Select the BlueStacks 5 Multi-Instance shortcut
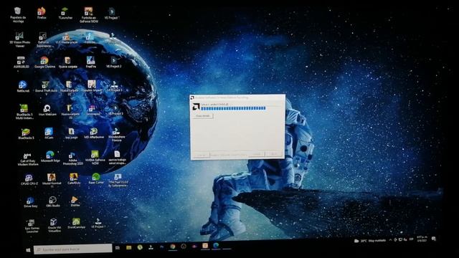This screenshot has height=258, width=459. pos(24,112)
